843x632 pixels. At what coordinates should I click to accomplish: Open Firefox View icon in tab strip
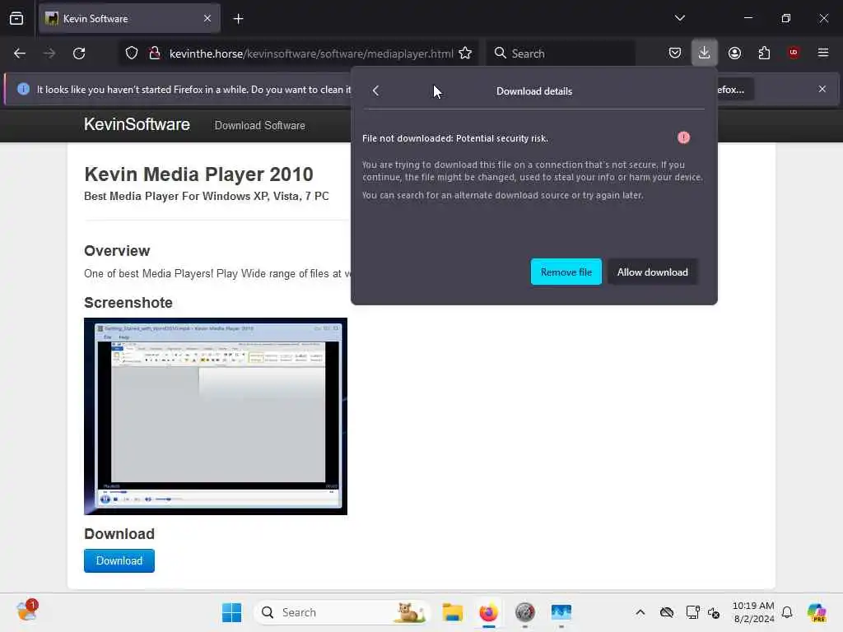point(16,19)
